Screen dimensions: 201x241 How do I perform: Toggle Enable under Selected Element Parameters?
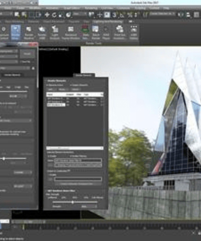(49, 156)
